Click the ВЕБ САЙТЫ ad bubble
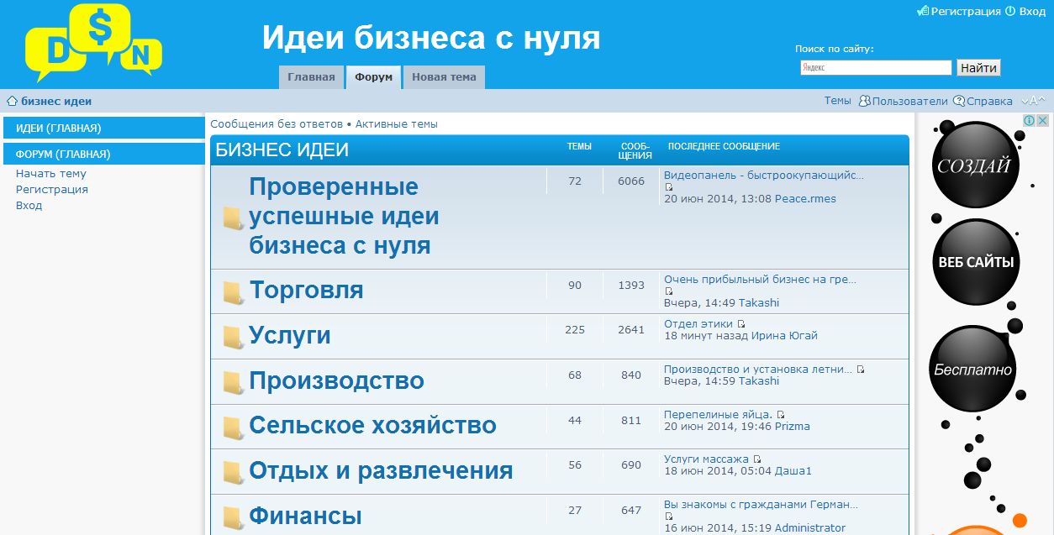This screenshot has width=1054, height=535. coord(976,262)
